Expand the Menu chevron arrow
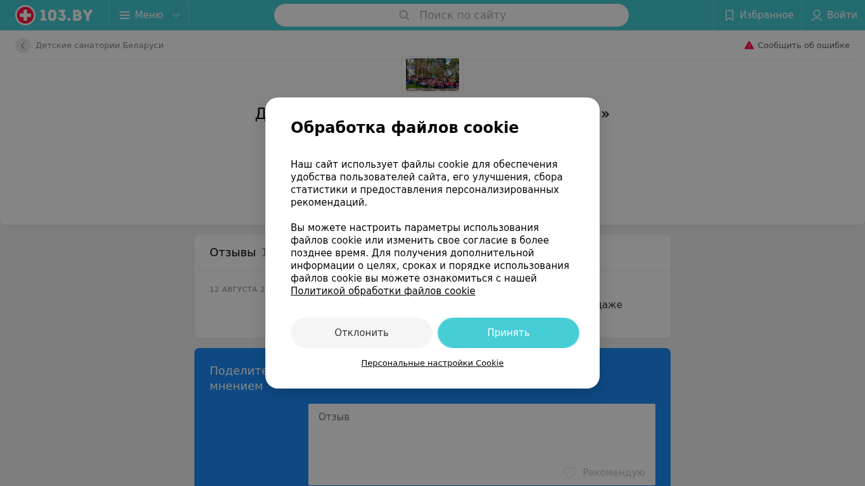This screenshot has height=486, width=865. coord(176,15)
